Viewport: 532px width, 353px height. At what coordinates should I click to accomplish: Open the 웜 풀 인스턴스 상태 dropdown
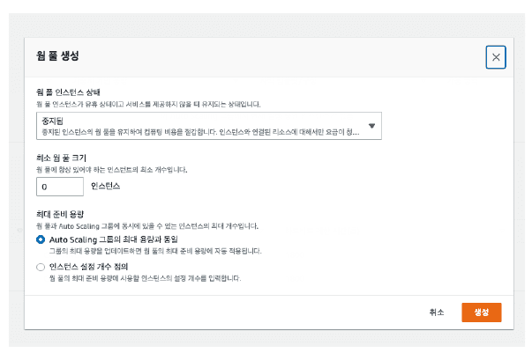tap(208, 126)
